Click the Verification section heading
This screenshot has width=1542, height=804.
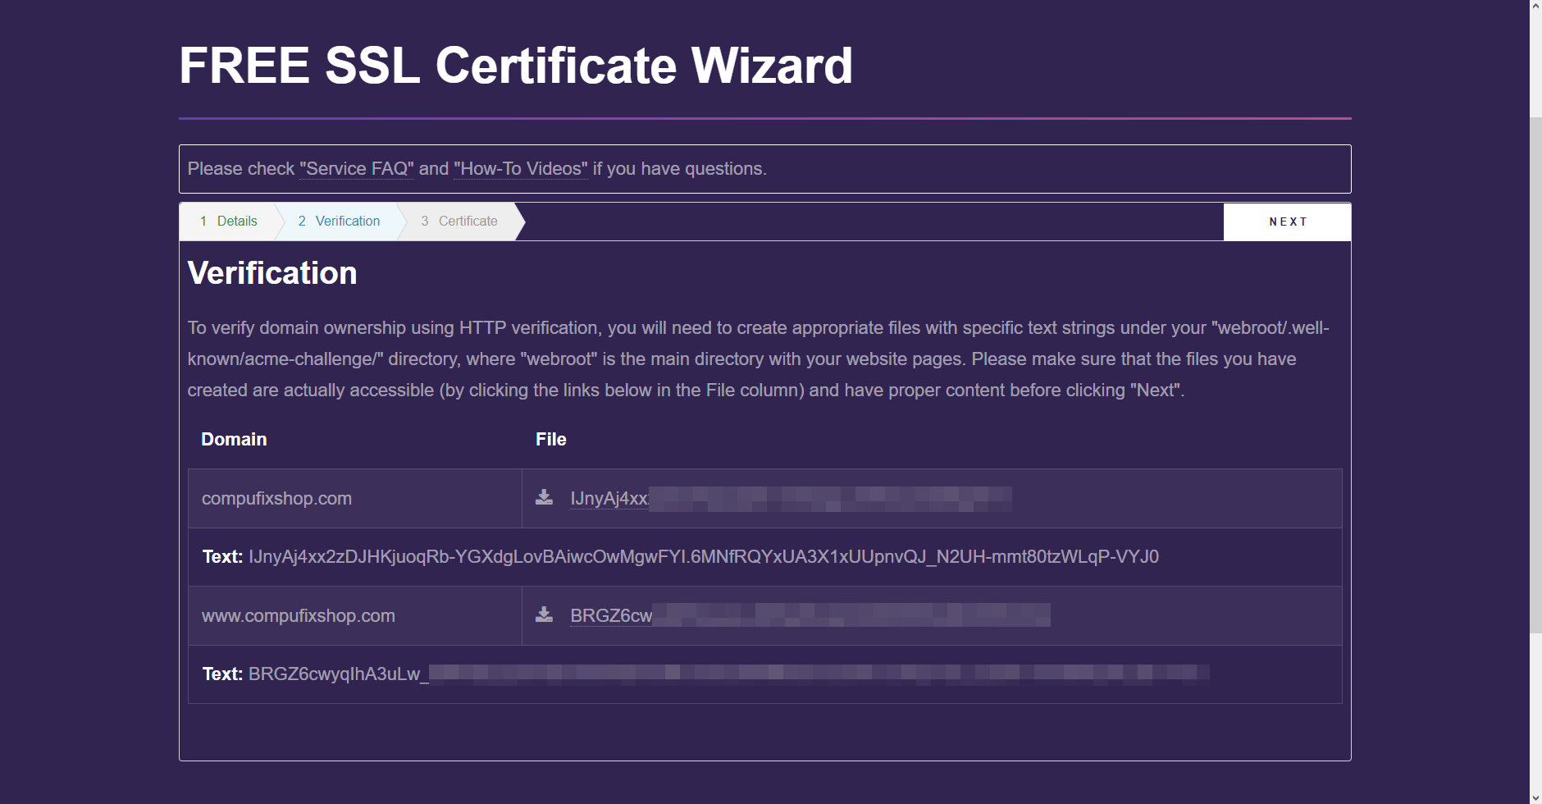tap(272, 273)
